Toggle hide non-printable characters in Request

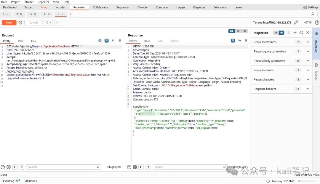pyautogui.click(x=100, y=41)
